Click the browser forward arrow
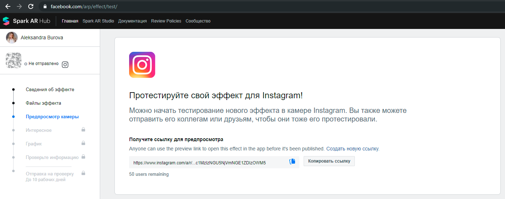Viewport: 505px width, 199px height. 19,6
